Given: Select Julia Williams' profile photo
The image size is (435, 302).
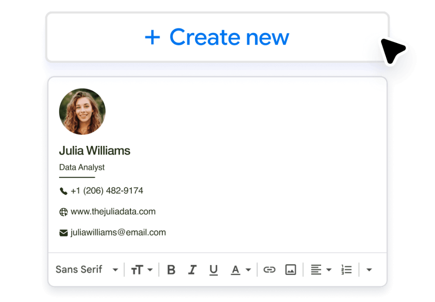Looking at the screenshot, I should [x=82, y=112].
